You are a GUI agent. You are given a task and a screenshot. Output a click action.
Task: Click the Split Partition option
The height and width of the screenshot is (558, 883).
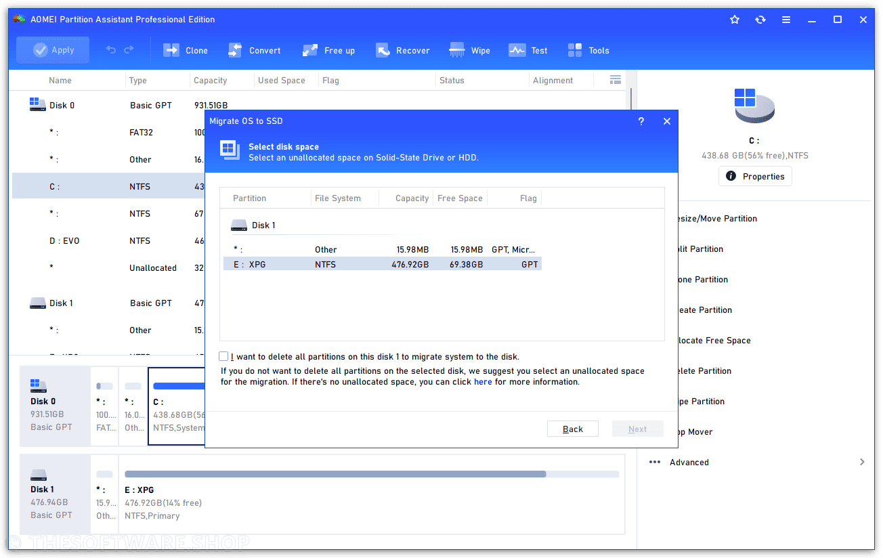pyautogui.click(x=701, y=249)
